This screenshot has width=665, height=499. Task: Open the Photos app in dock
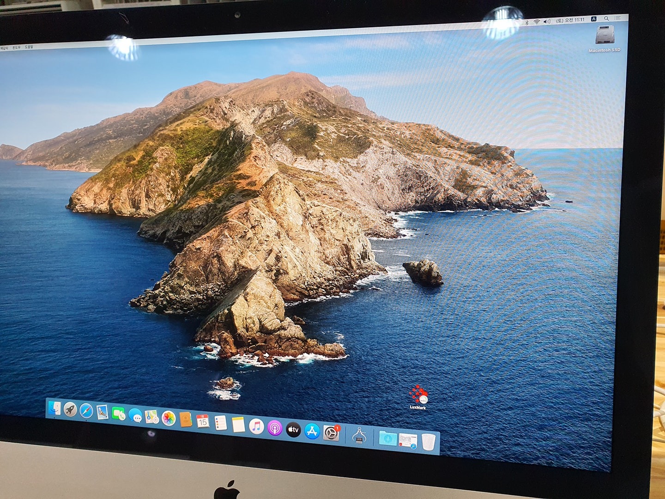click(x=169, y=419)
